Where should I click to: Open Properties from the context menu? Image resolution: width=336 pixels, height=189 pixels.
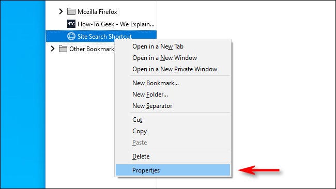(x=173, y=170)
